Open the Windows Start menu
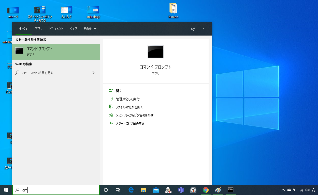 pyautogui.click(x=6, y=190)
